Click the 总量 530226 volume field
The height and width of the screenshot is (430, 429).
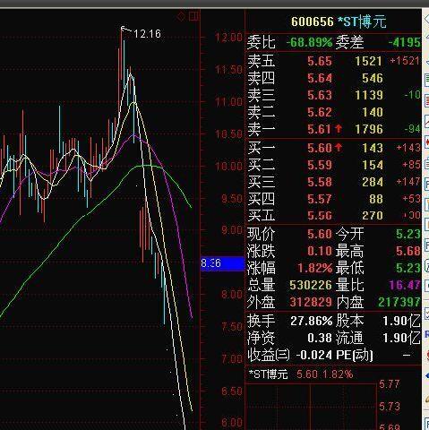[x=289, y=285]
